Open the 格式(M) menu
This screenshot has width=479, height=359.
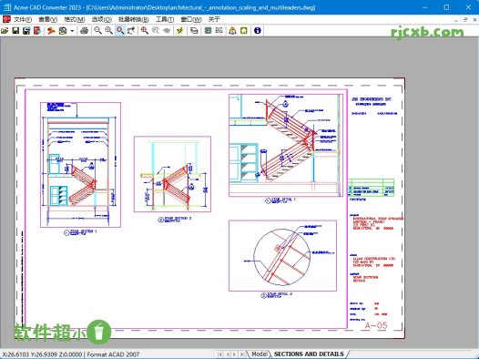pos(75,19)
